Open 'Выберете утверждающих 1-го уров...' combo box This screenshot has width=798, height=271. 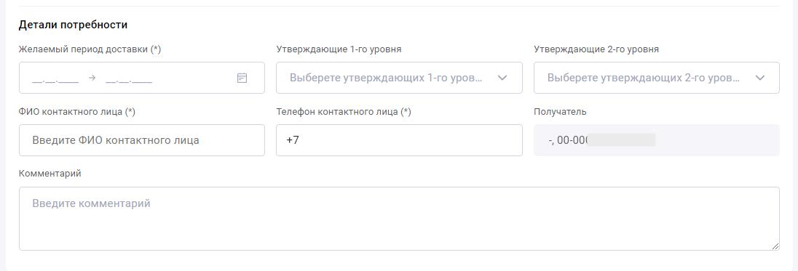[x=399, y=78]
